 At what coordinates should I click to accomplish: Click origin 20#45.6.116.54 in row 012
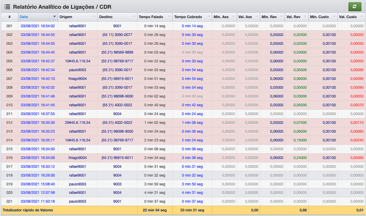coord(77,123)
